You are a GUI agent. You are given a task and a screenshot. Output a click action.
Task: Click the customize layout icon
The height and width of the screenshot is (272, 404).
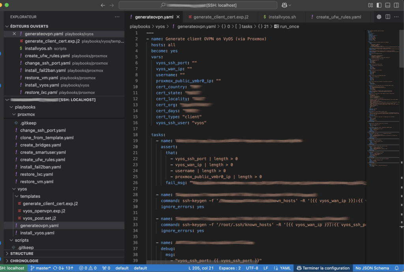pyautogui.click(x=370, y=6)
